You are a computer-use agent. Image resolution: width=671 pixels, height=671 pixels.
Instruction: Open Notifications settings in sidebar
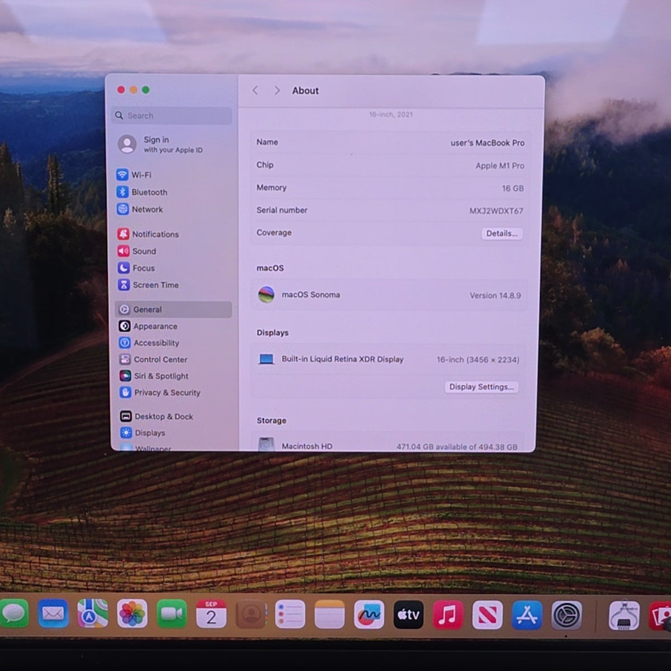point(148,234)
